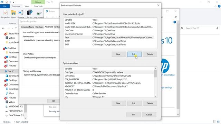
Task: Click the search magnifier in Search This PC
Action: (217, 28)
